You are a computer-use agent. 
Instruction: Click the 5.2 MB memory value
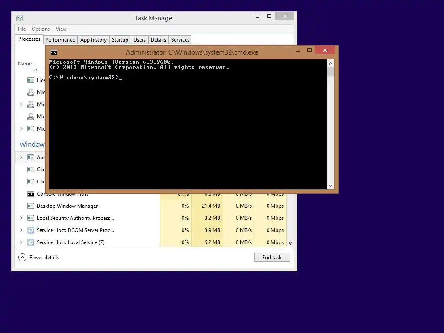coord(212,242)
